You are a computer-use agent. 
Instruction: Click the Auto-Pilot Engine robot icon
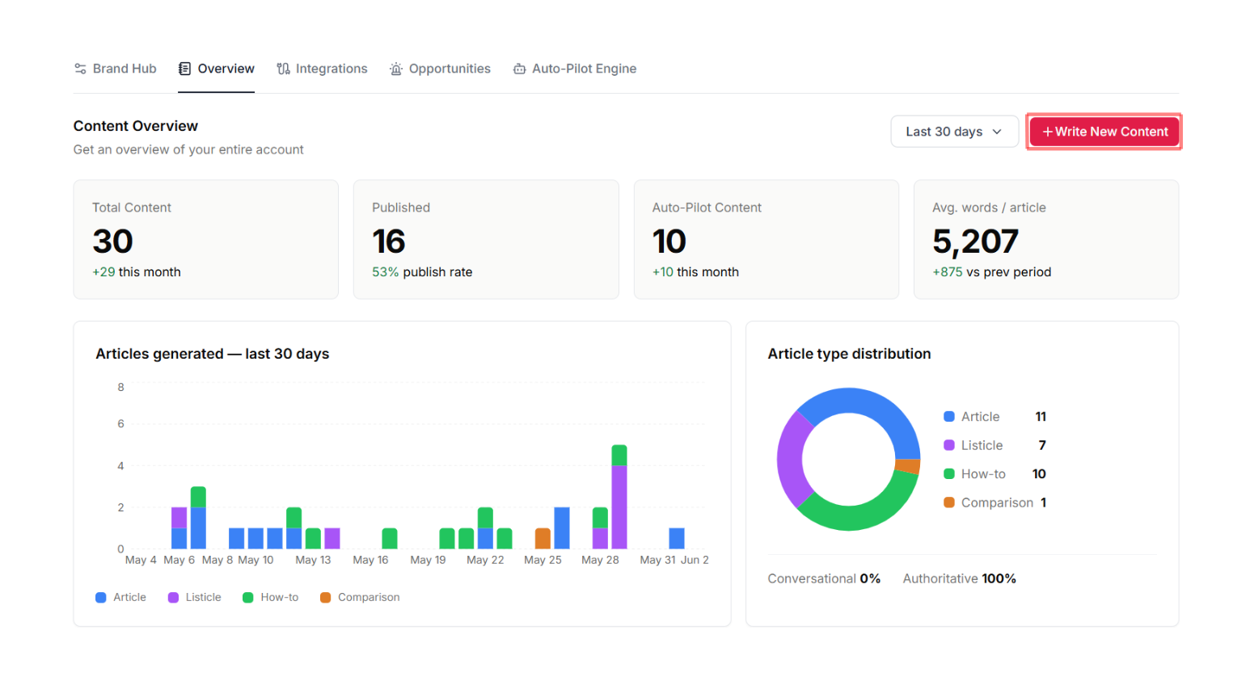[x=519, y=69]
